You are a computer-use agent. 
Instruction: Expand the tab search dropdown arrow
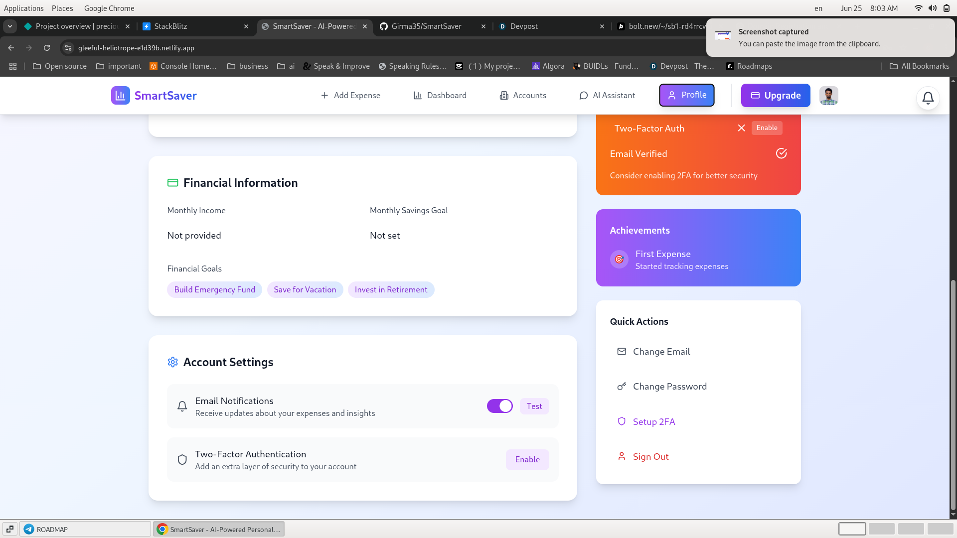point(10,26)
